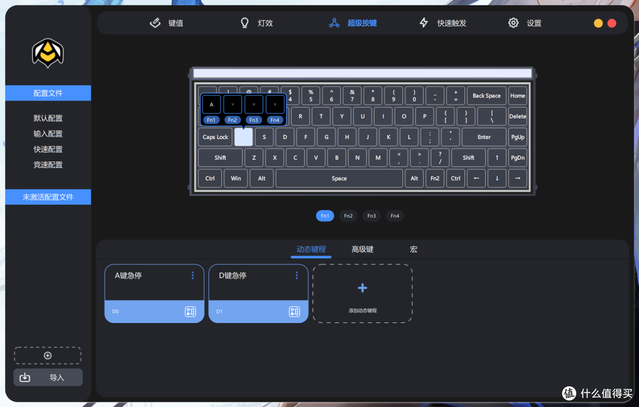Add a new profile with plus icon
Image resolution: width=639 pixels, height=407 pixels.
click(x=48, y=356)
